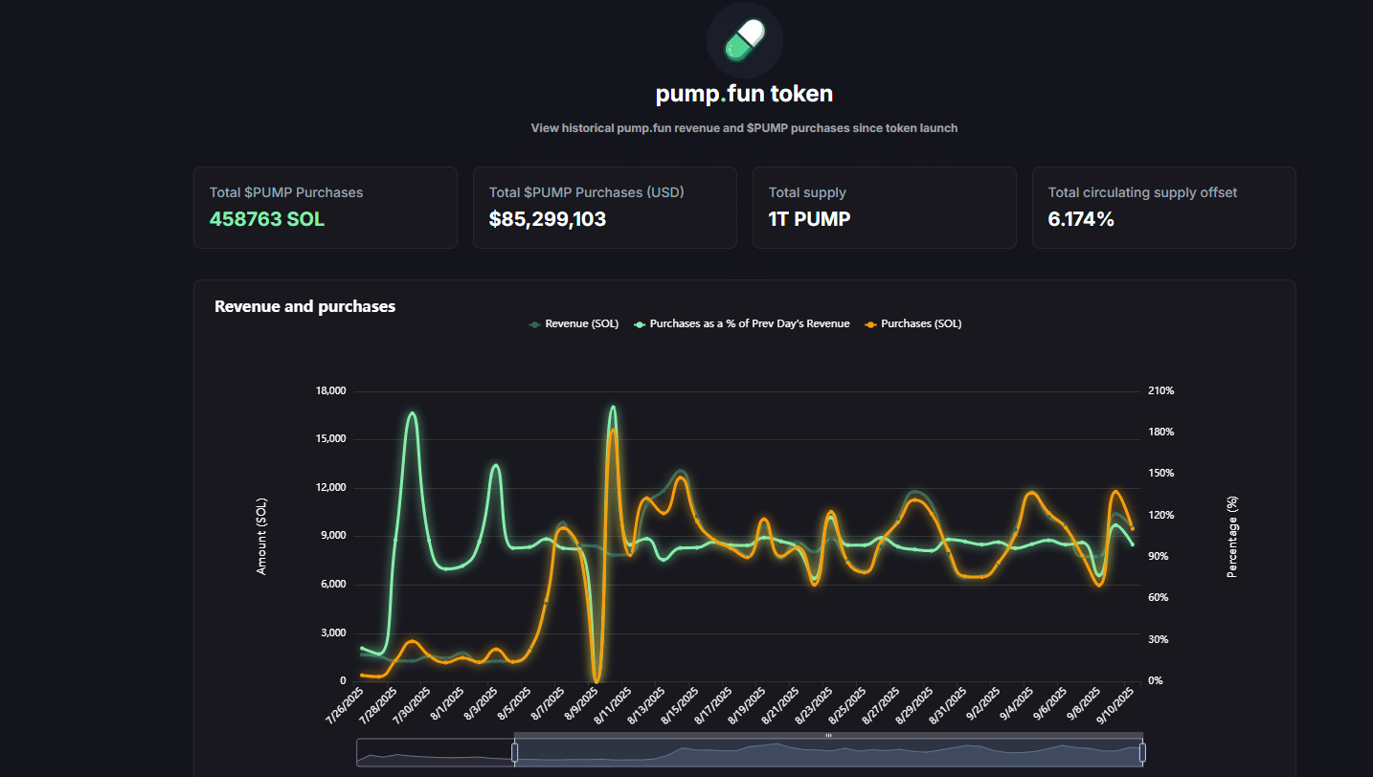Toggle Purchases as % of Prev Day's Revenue legend
The width and height of the screenshot is (1373, 777).
pyautogui.click(x=740, y=323)
